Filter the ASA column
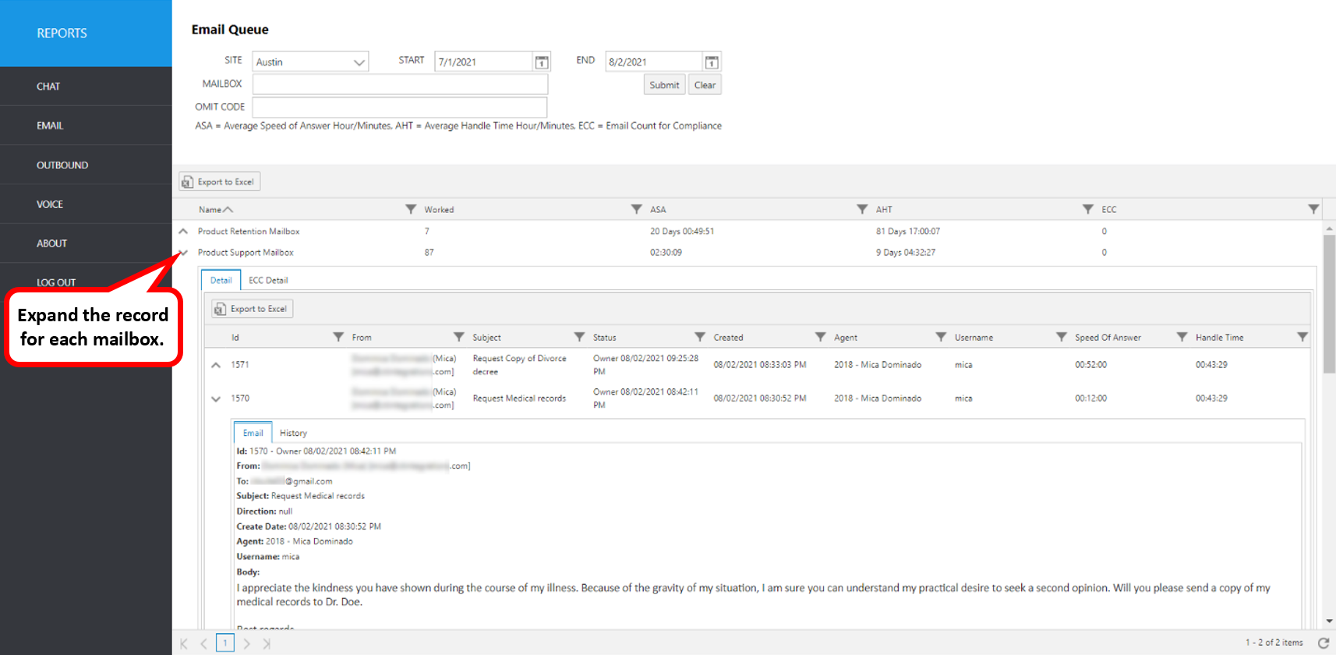Viewport: 1336px width, 655px height. pos(862,209)
